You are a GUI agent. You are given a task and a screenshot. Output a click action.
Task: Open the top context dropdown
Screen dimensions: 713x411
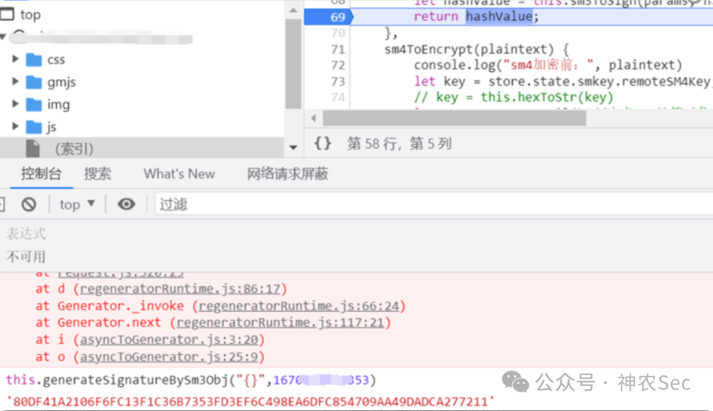77,205
